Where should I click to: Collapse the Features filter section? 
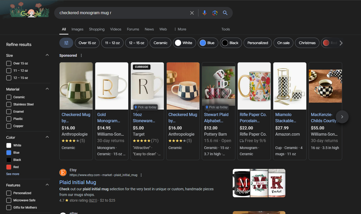pyautogui.click(x=47, y=185)
